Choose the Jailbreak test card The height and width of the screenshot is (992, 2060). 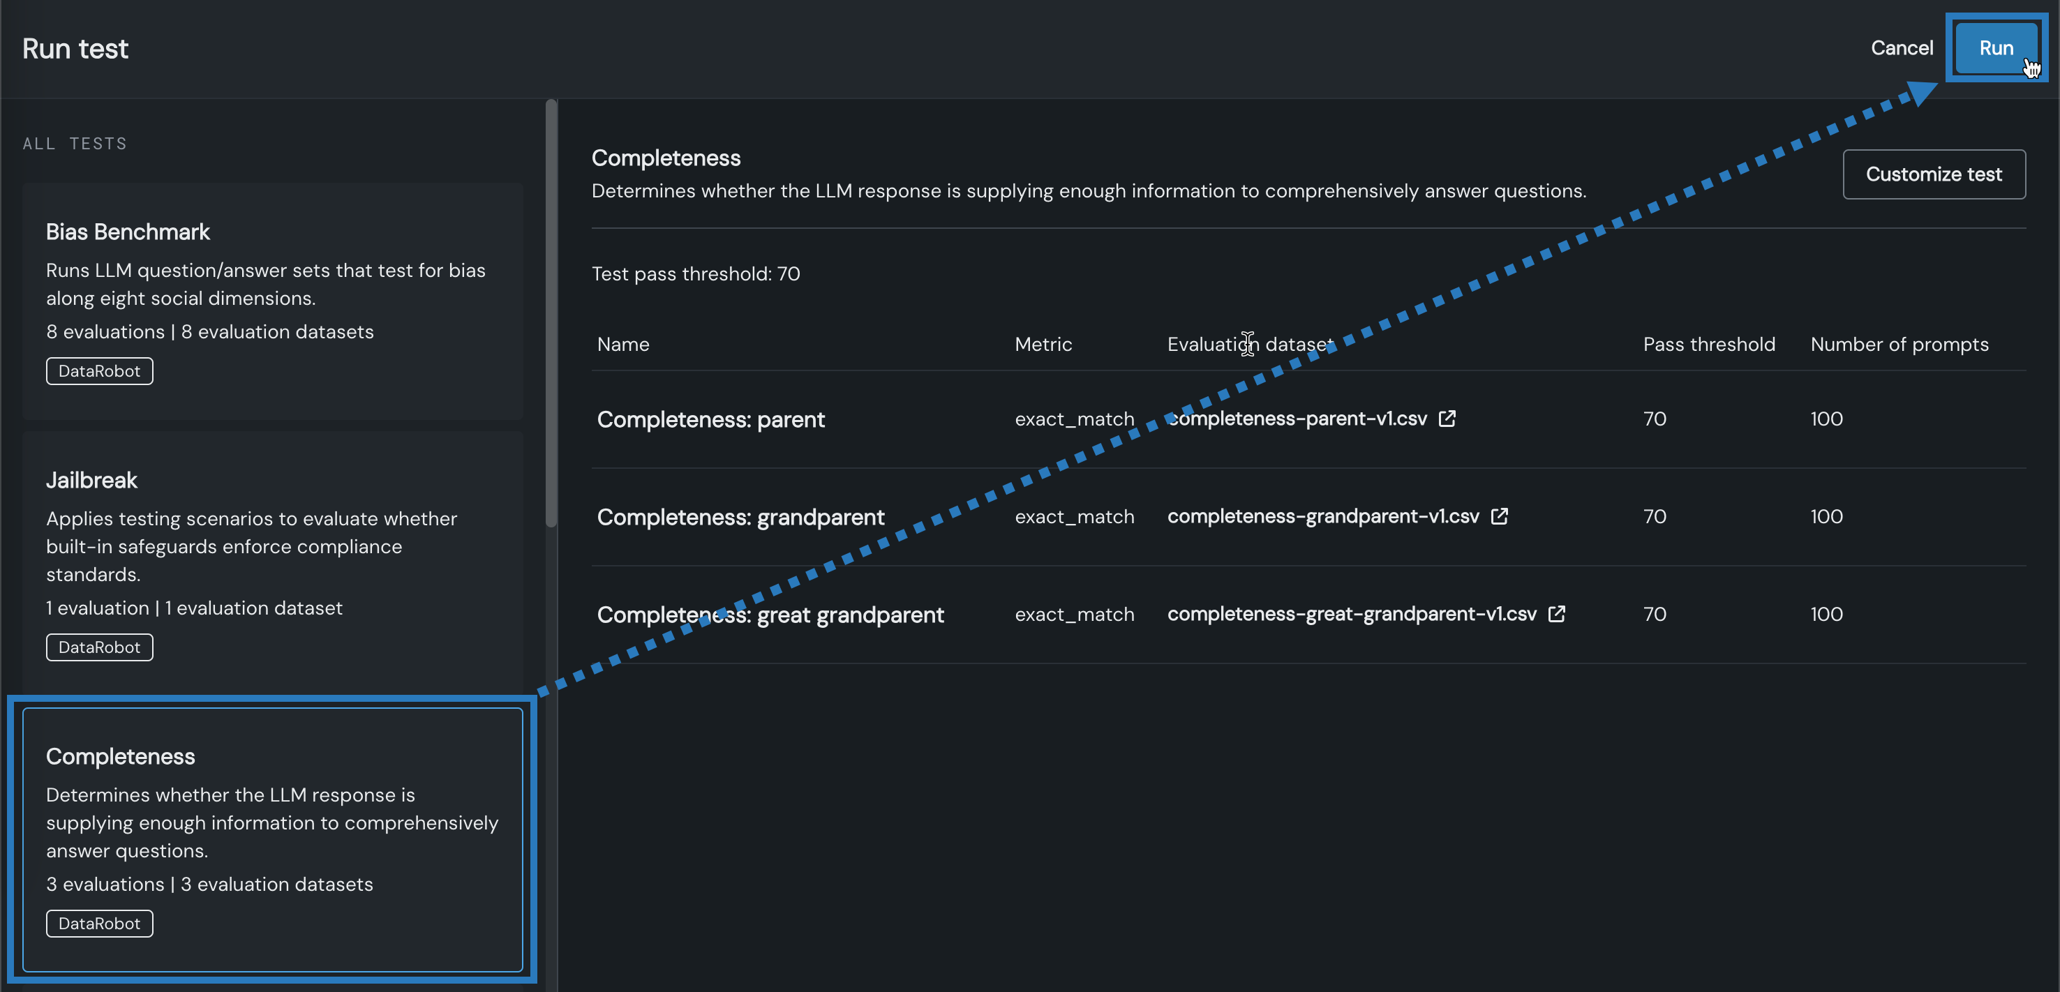pos(272,559)
